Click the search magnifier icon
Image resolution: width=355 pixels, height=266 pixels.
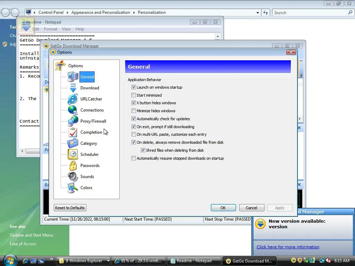point(350,13)
